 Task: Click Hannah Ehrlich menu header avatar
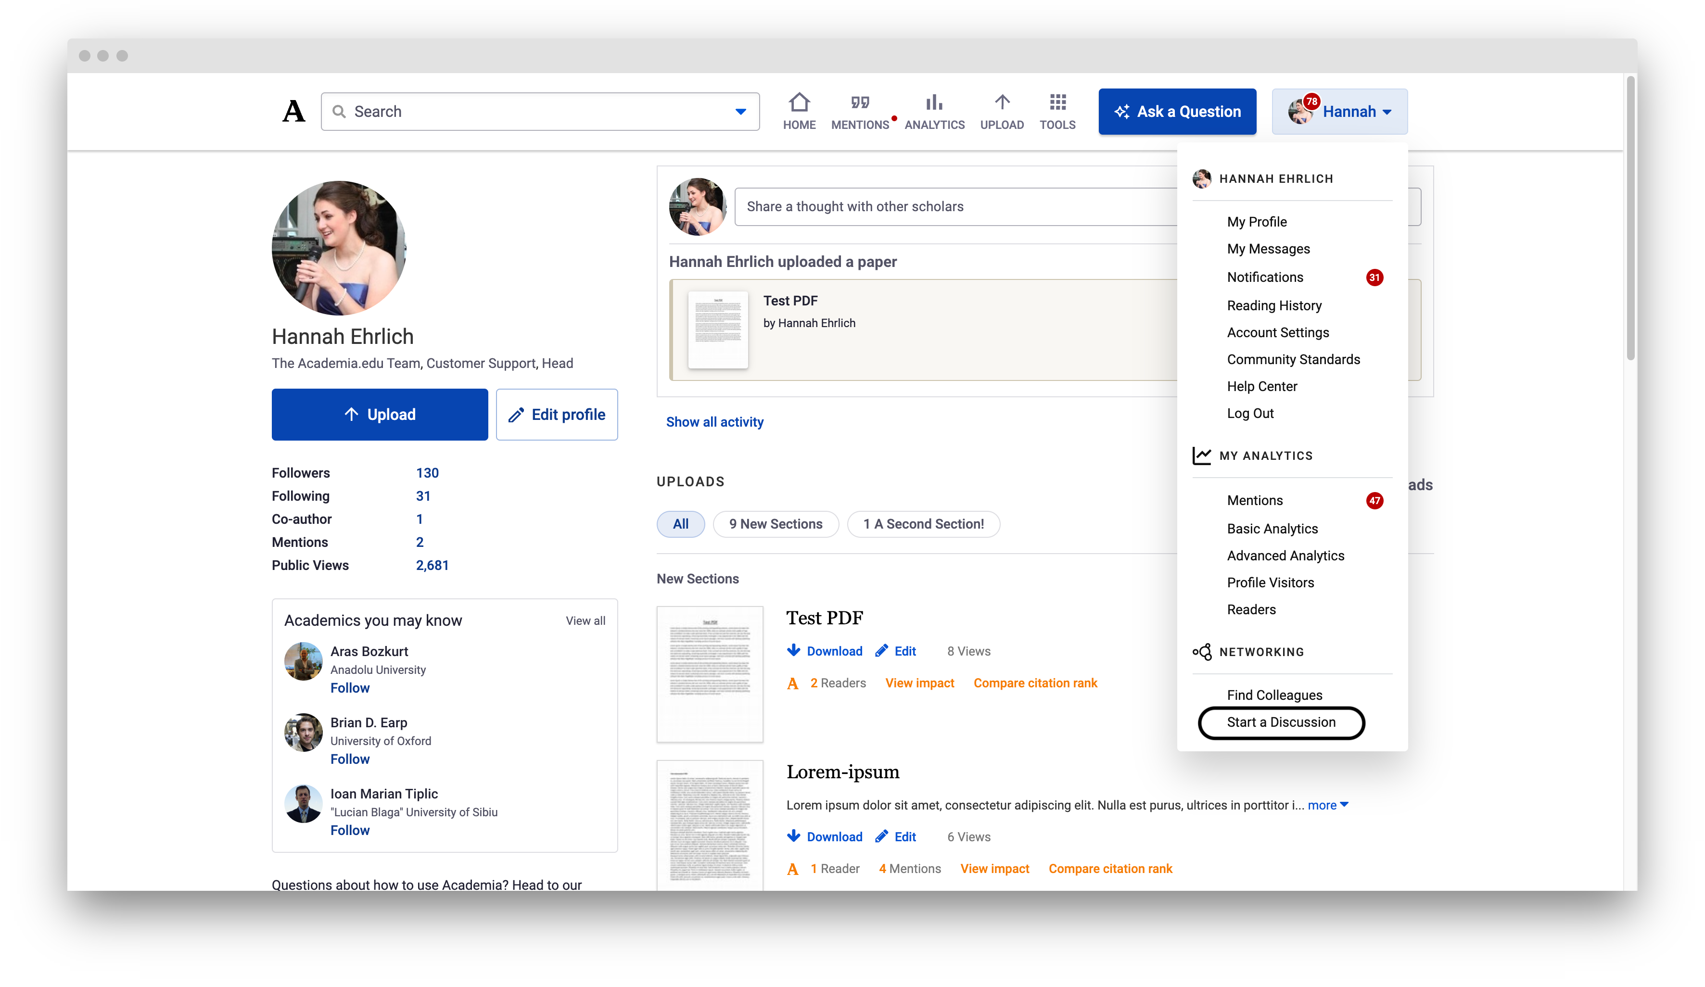[1202, 178]
